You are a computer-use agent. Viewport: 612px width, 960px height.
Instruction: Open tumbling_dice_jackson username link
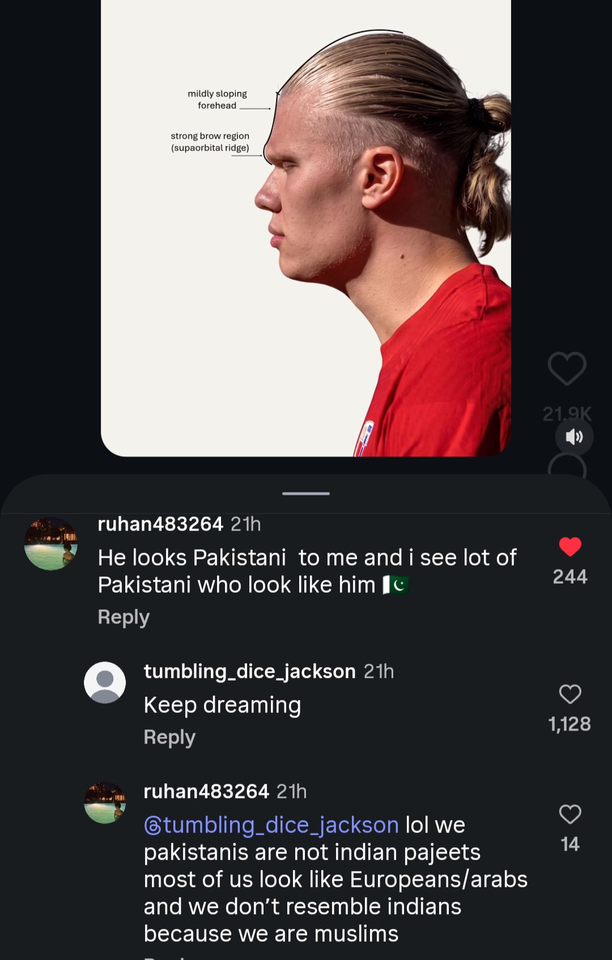point(250,672)
